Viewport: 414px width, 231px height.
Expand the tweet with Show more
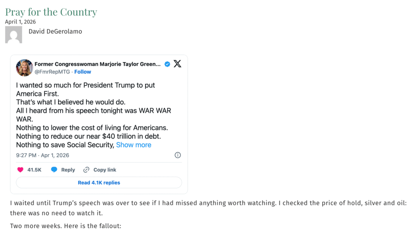pyautogui.click(x=133, y=145)
